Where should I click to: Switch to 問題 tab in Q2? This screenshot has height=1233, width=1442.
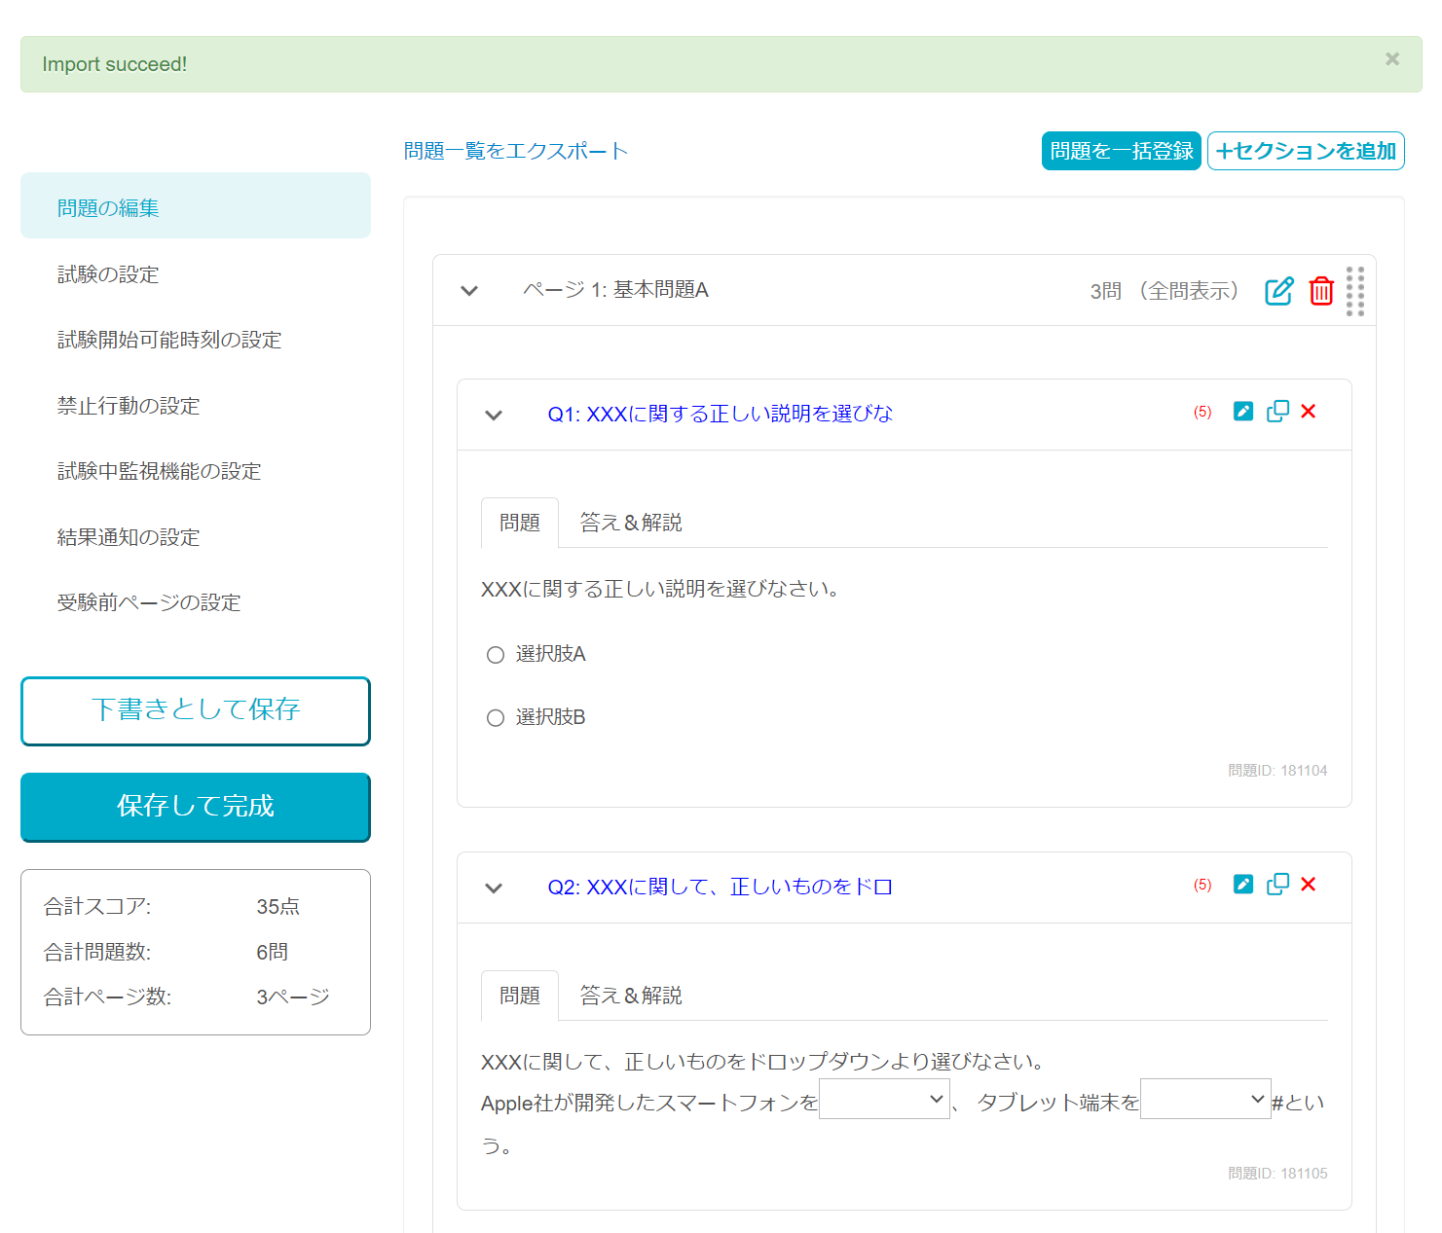pyautogui.click(x=520, y=996)
